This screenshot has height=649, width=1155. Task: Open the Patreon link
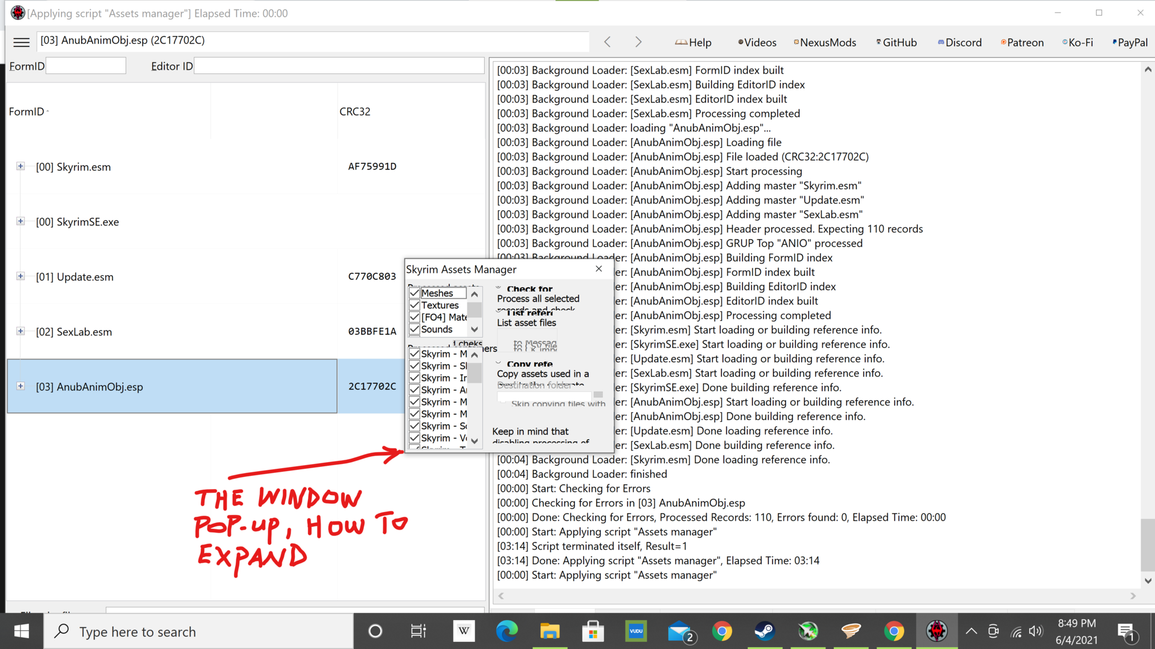point(1022,42)
